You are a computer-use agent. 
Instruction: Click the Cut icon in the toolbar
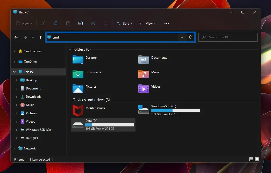43,23
